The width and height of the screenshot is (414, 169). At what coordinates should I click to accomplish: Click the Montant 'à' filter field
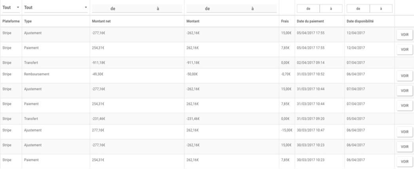(x=253, y=9)
